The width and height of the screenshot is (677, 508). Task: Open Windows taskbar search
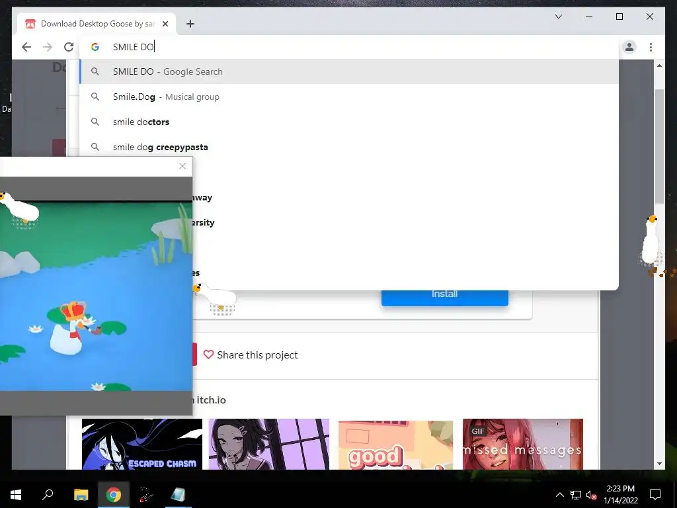coord(48,495)
